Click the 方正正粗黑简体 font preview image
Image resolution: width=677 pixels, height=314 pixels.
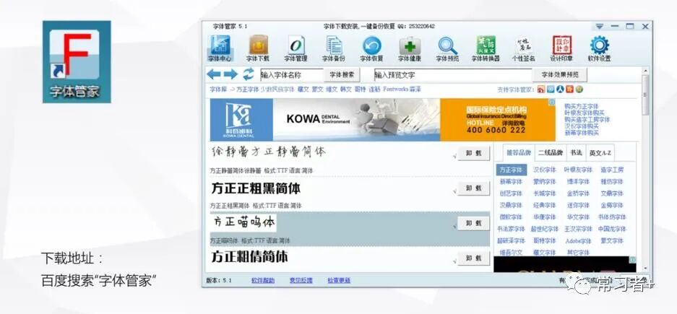click(256, 188)
